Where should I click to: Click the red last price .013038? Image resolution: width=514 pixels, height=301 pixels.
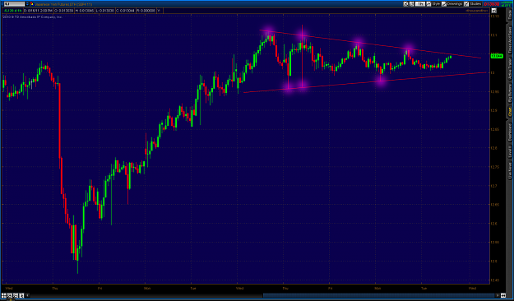[x=491, y=4]
